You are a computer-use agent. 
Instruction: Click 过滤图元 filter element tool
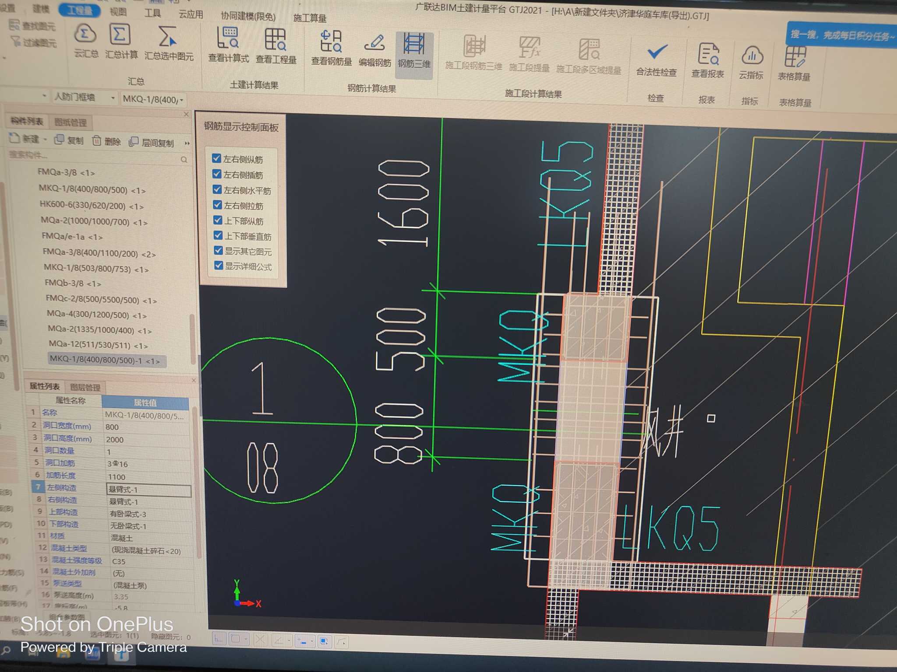coord(33,42)
